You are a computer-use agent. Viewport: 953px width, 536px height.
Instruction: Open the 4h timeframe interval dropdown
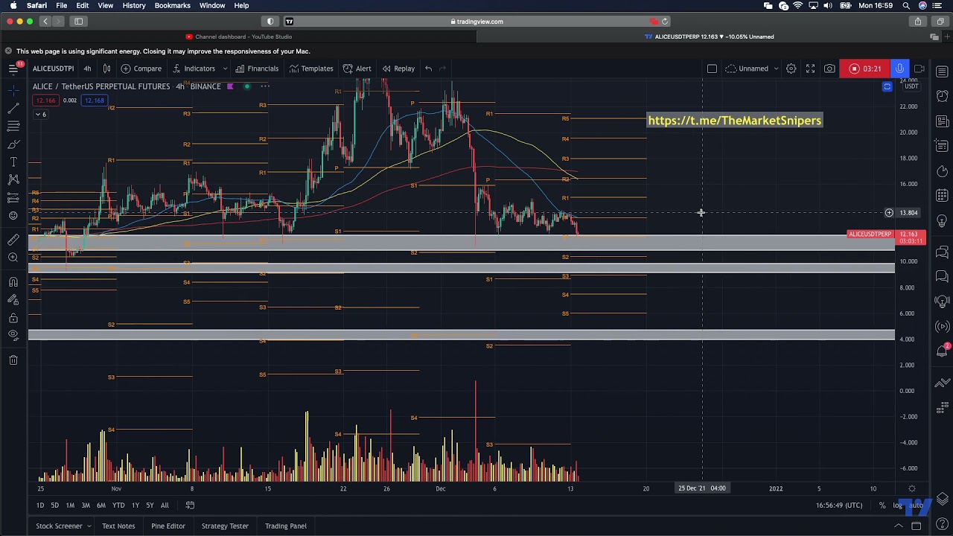[x=87, y=68]
